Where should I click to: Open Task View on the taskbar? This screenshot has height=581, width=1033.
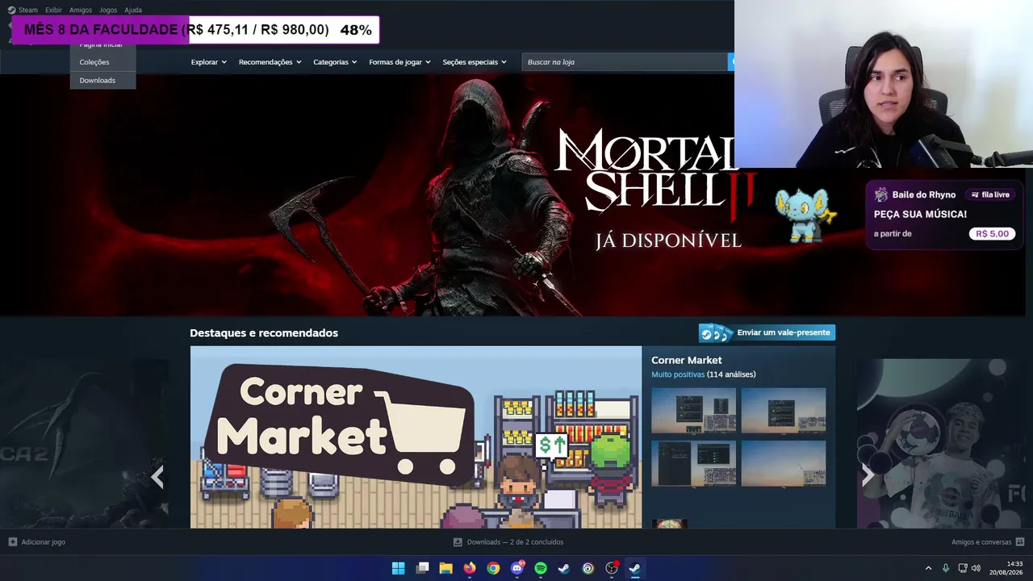point(422,568)
